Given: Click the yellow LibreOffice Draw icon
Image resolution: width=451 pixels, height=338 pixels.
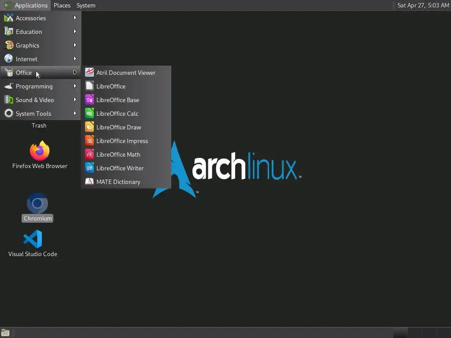Looking at the screenshot, I should coord(89,127).
